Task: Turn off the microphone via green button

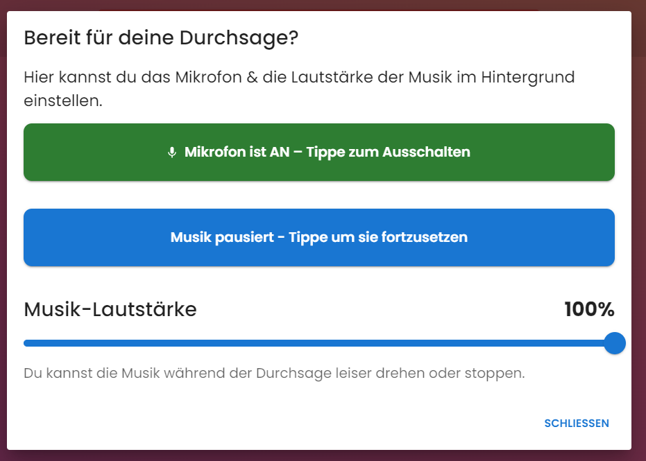Action: point(319,152)
